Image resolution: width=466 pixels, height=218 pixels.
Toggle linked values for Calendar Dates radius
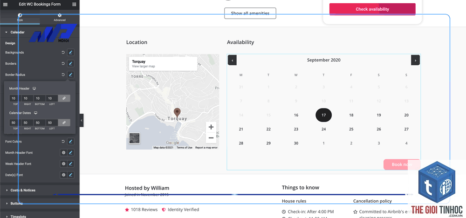tap(64, 123)
